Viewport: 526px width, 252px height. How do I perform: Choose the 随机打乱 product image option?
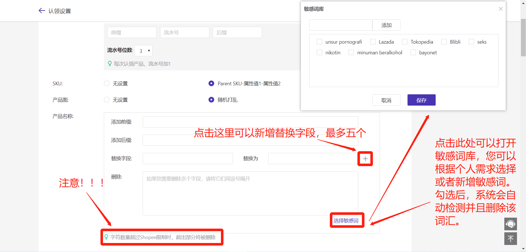click(211, 100)
